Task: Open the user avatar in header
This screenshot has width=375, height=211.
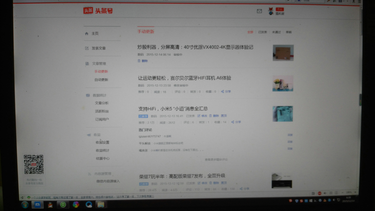Action: pyautogui.click(x=271, y=11)
